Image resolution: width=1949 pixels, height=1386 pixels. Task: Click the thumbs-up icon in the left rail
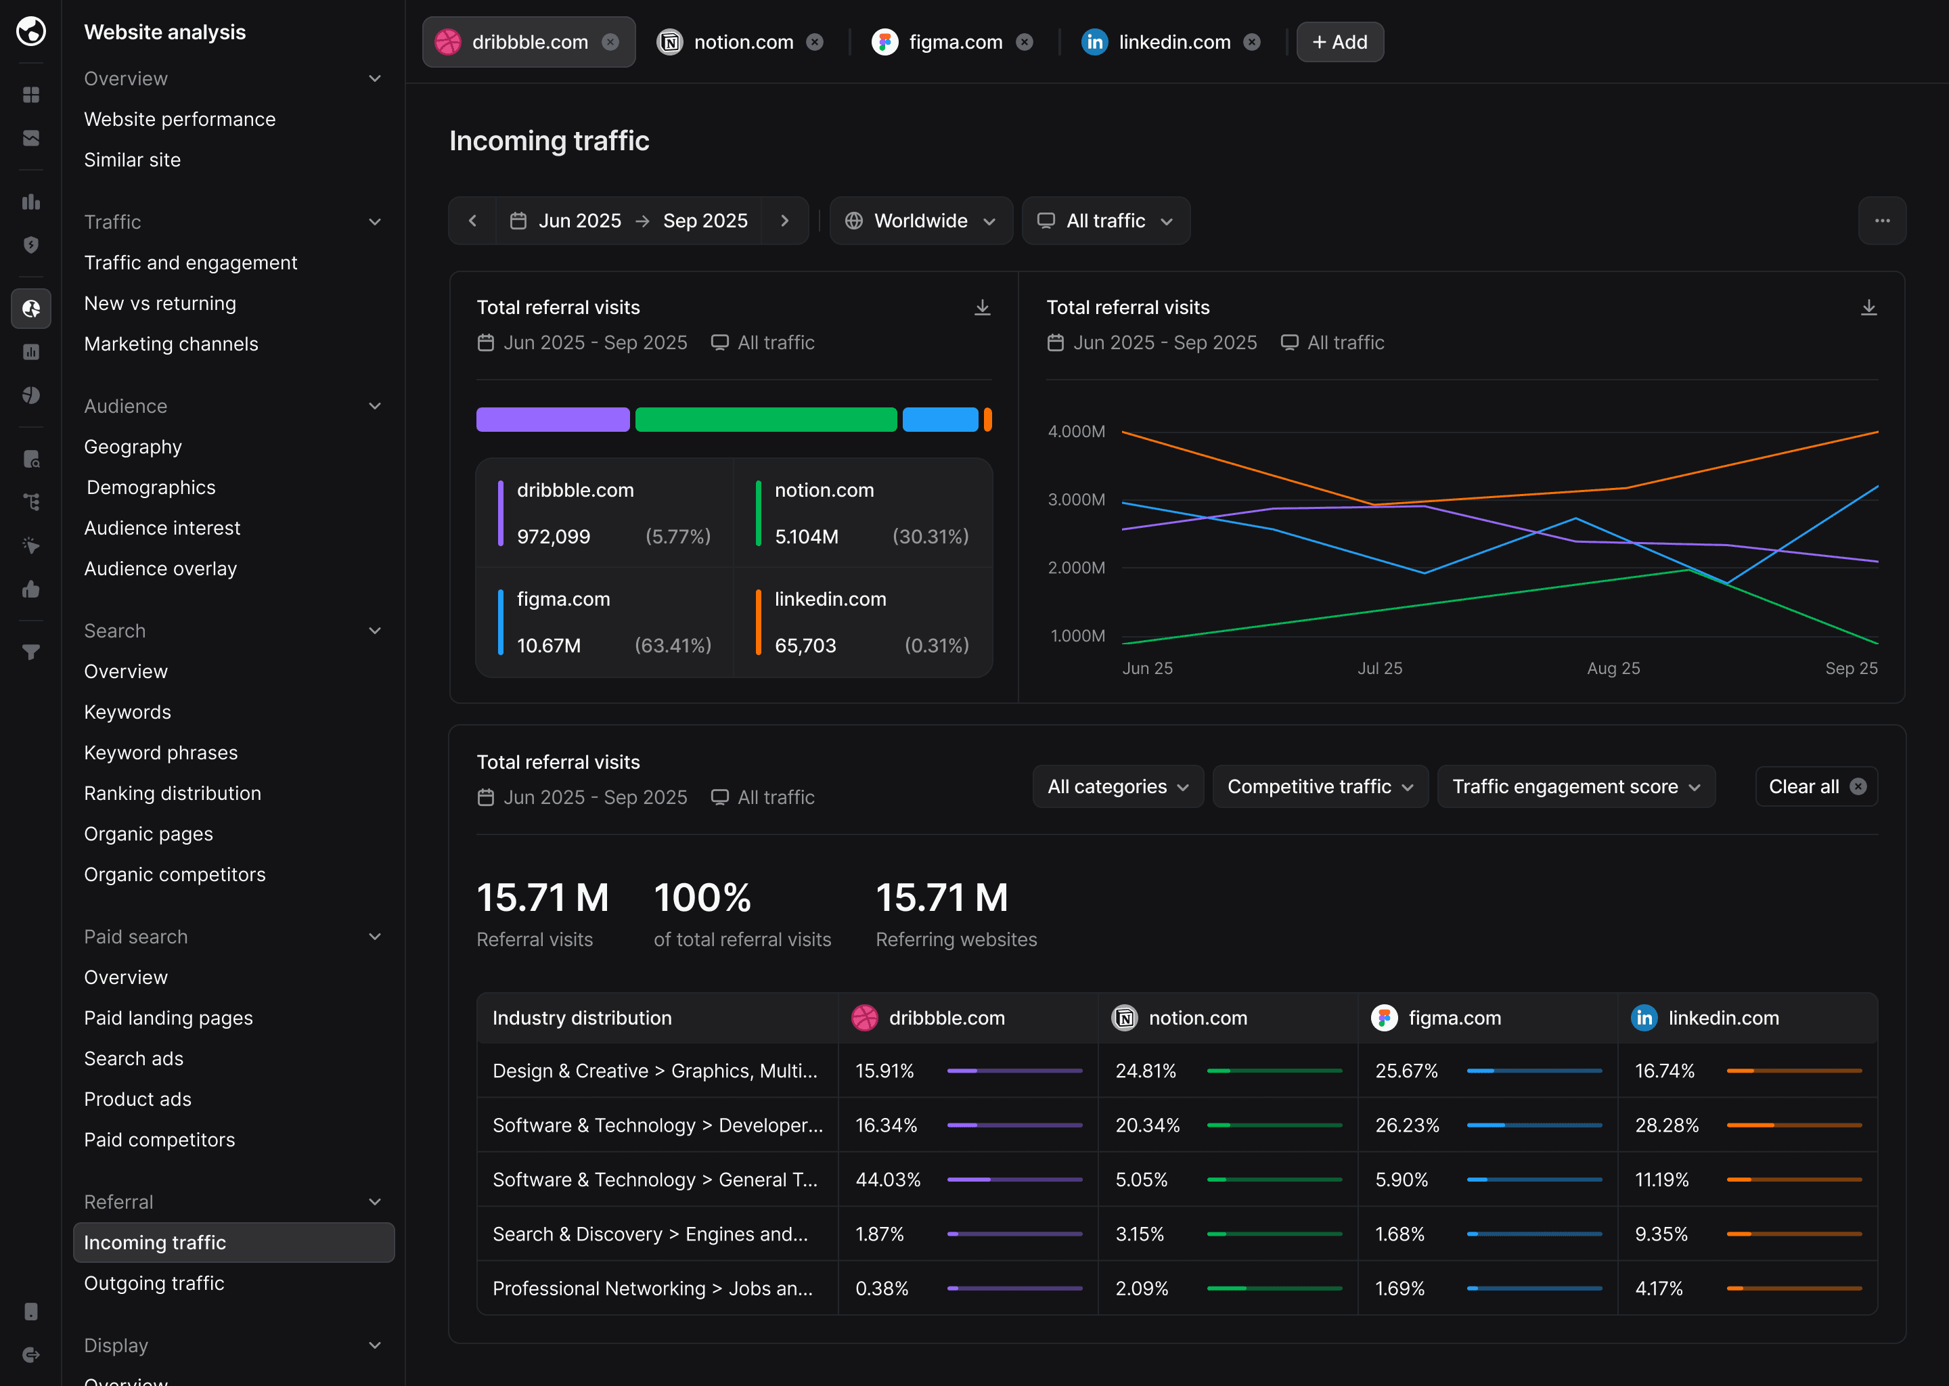point(30,589)
